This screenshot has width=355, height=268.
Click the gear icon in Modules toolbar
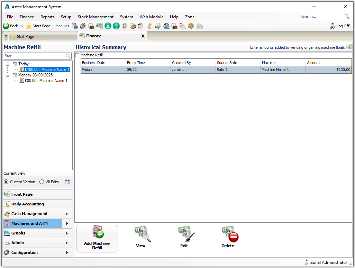click(x=83, y=26)
